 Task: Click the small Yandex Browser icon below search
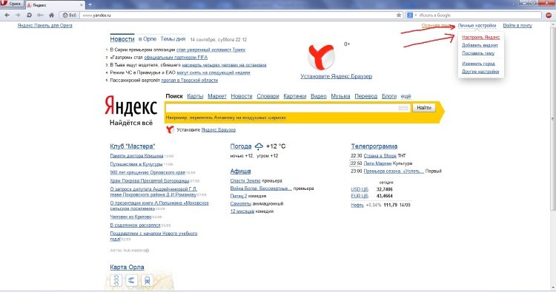(x=171, y=130)
